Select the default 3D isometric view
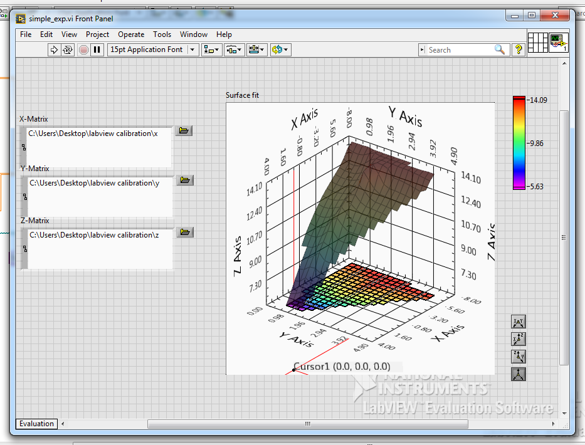Screen dimensions: 585x445 (x=519, y=375)
